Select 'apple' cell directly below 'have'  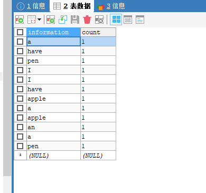(x=53, y=99)
